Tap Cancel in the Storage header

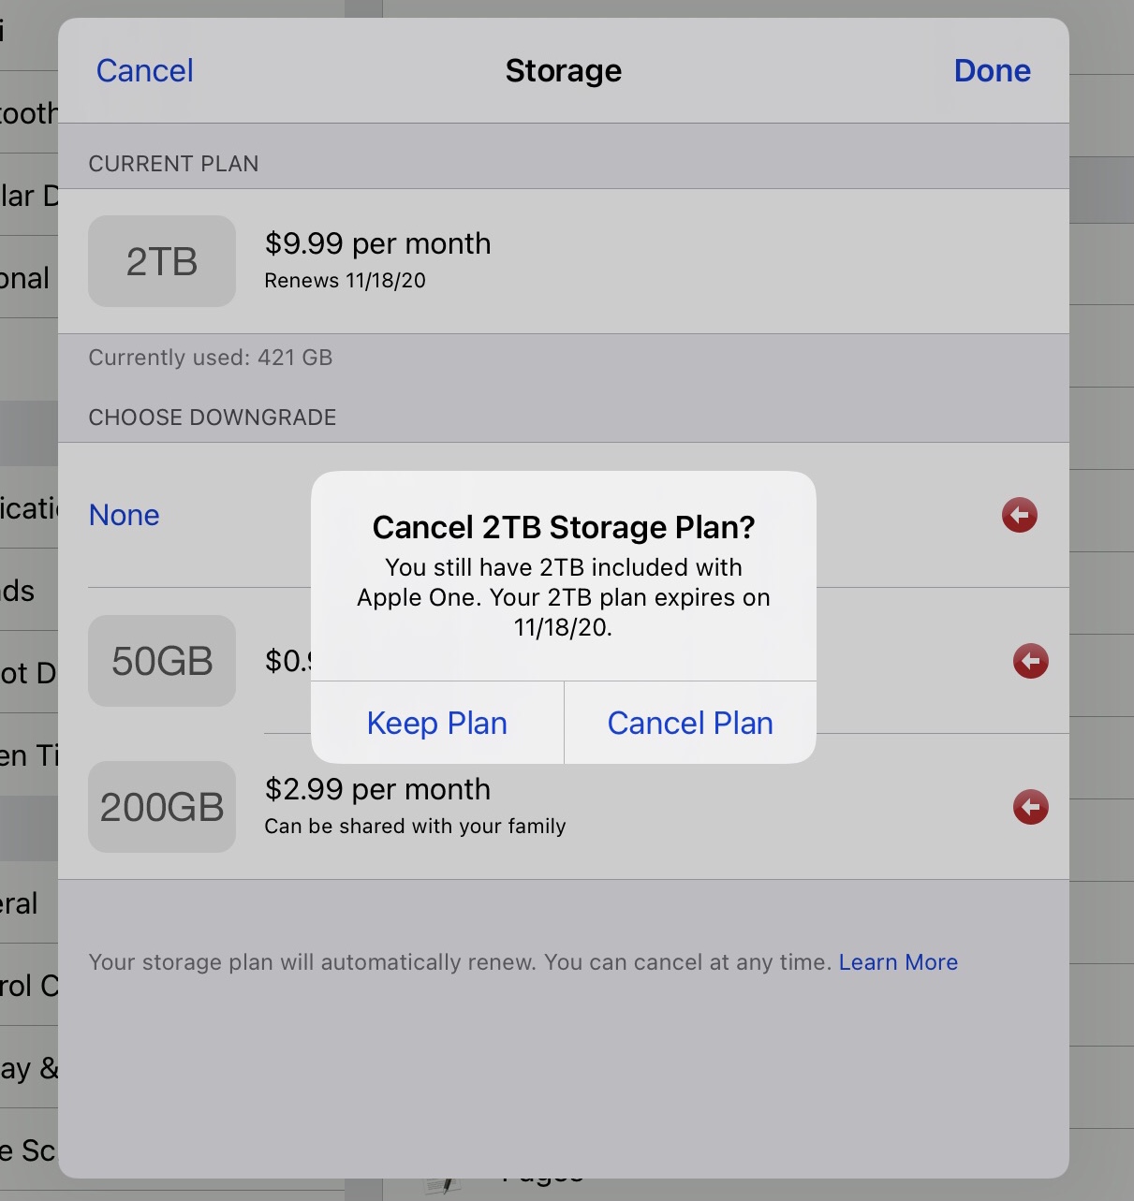tap(144, 71)
